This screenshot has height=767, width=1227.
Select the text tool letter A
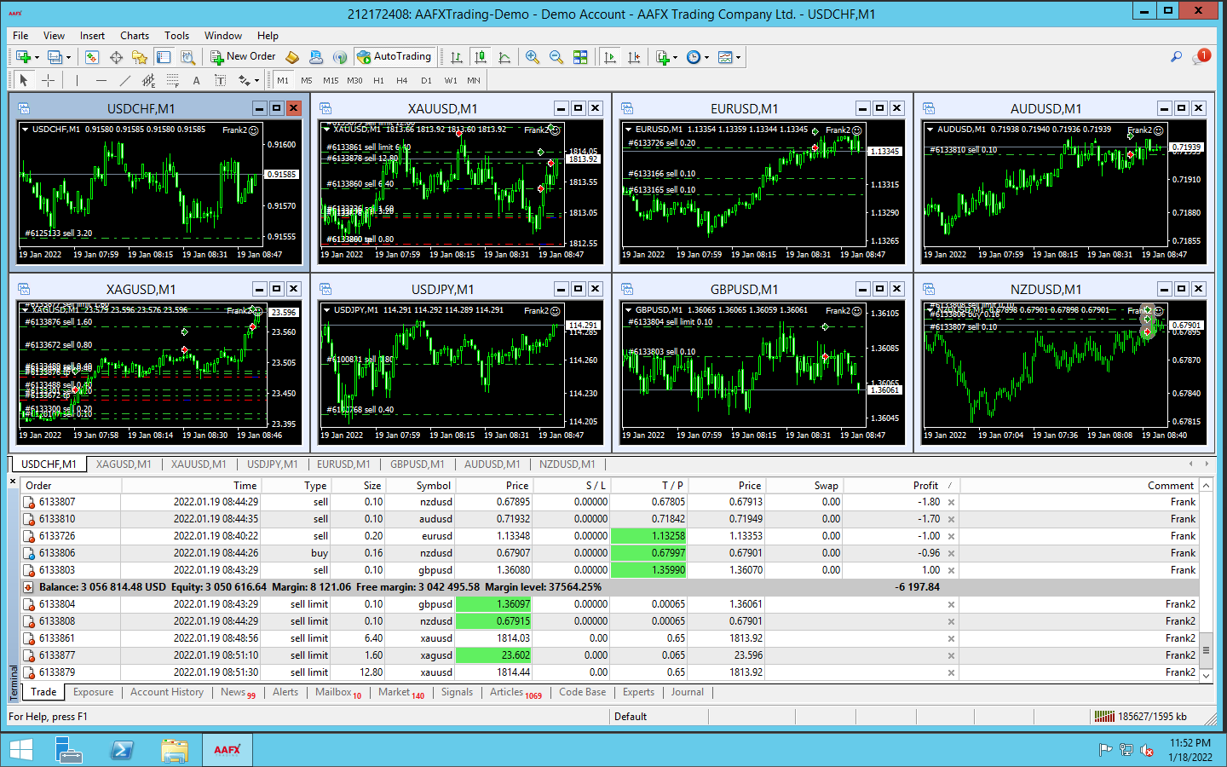click(x=196, y=80)
